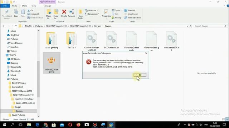229x128 pixels.
Task: Select This PC in the address breadcrumb
Action: point(28,26)
